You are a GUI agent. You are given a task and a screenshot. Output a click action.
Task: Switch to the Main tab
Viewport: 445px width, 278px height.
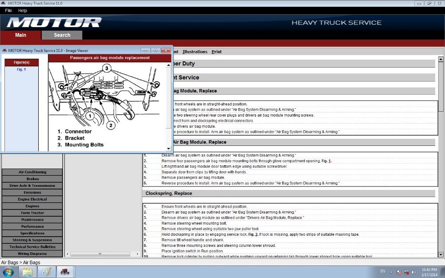[20, 35]
